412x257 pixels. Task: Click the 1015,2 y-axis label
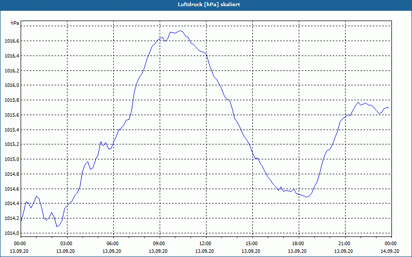(11, 144)
